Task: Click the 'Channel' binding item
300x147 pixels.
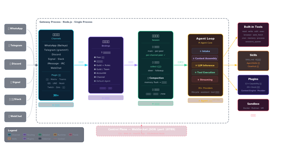Action: click(100, 77)
